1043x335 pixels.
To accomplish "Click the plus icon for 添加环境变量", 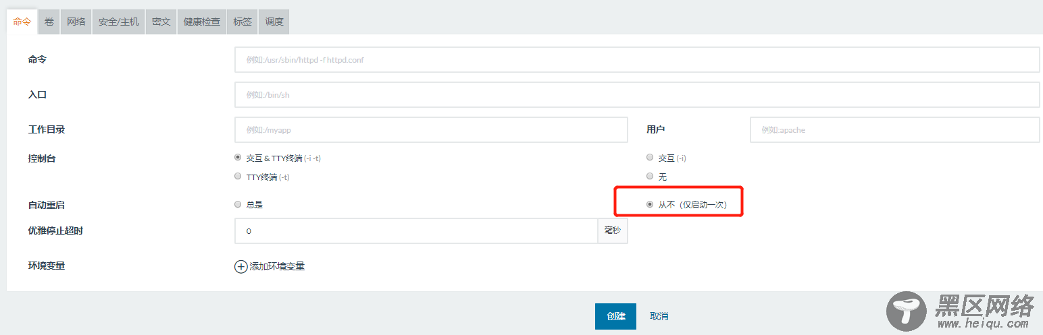I will (240, 266).
